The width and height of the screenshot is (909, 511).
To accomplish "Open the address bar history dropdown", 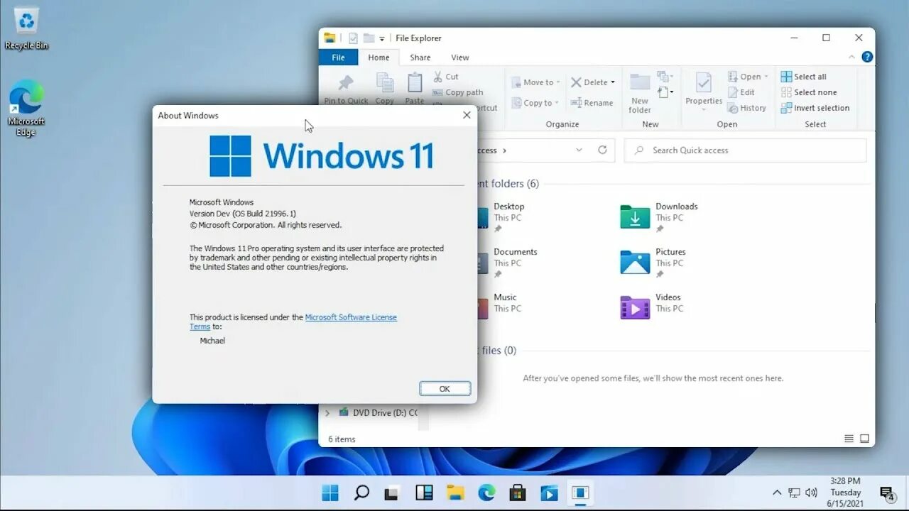I will [x=579, y=150].
